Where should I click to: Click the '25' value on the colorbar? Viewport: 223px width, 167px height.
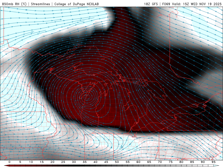pyautogui.click(x=63, y=162)
